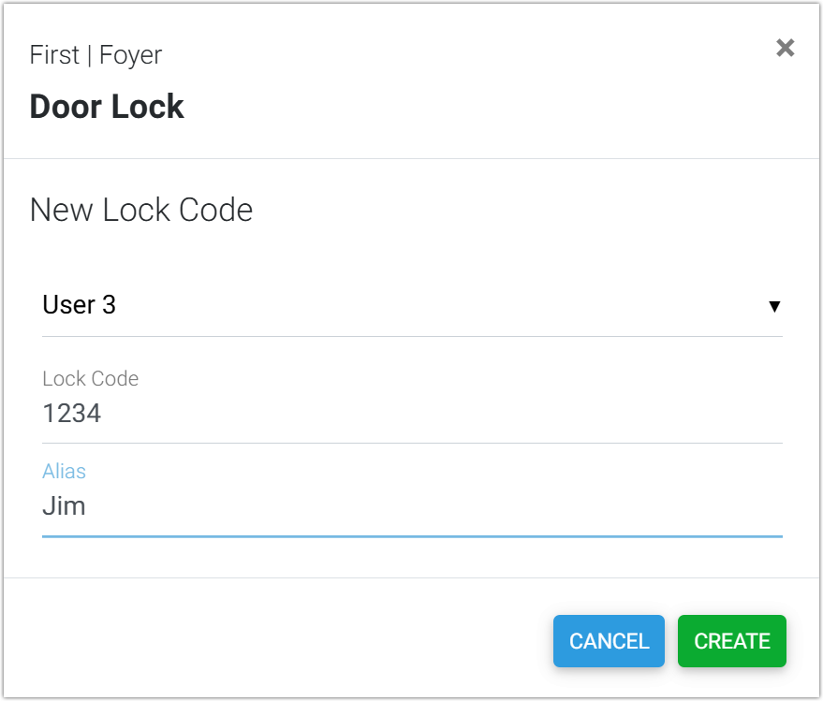Click the First | Foyer location text
The image size is (823, 701).
point(96,55)
